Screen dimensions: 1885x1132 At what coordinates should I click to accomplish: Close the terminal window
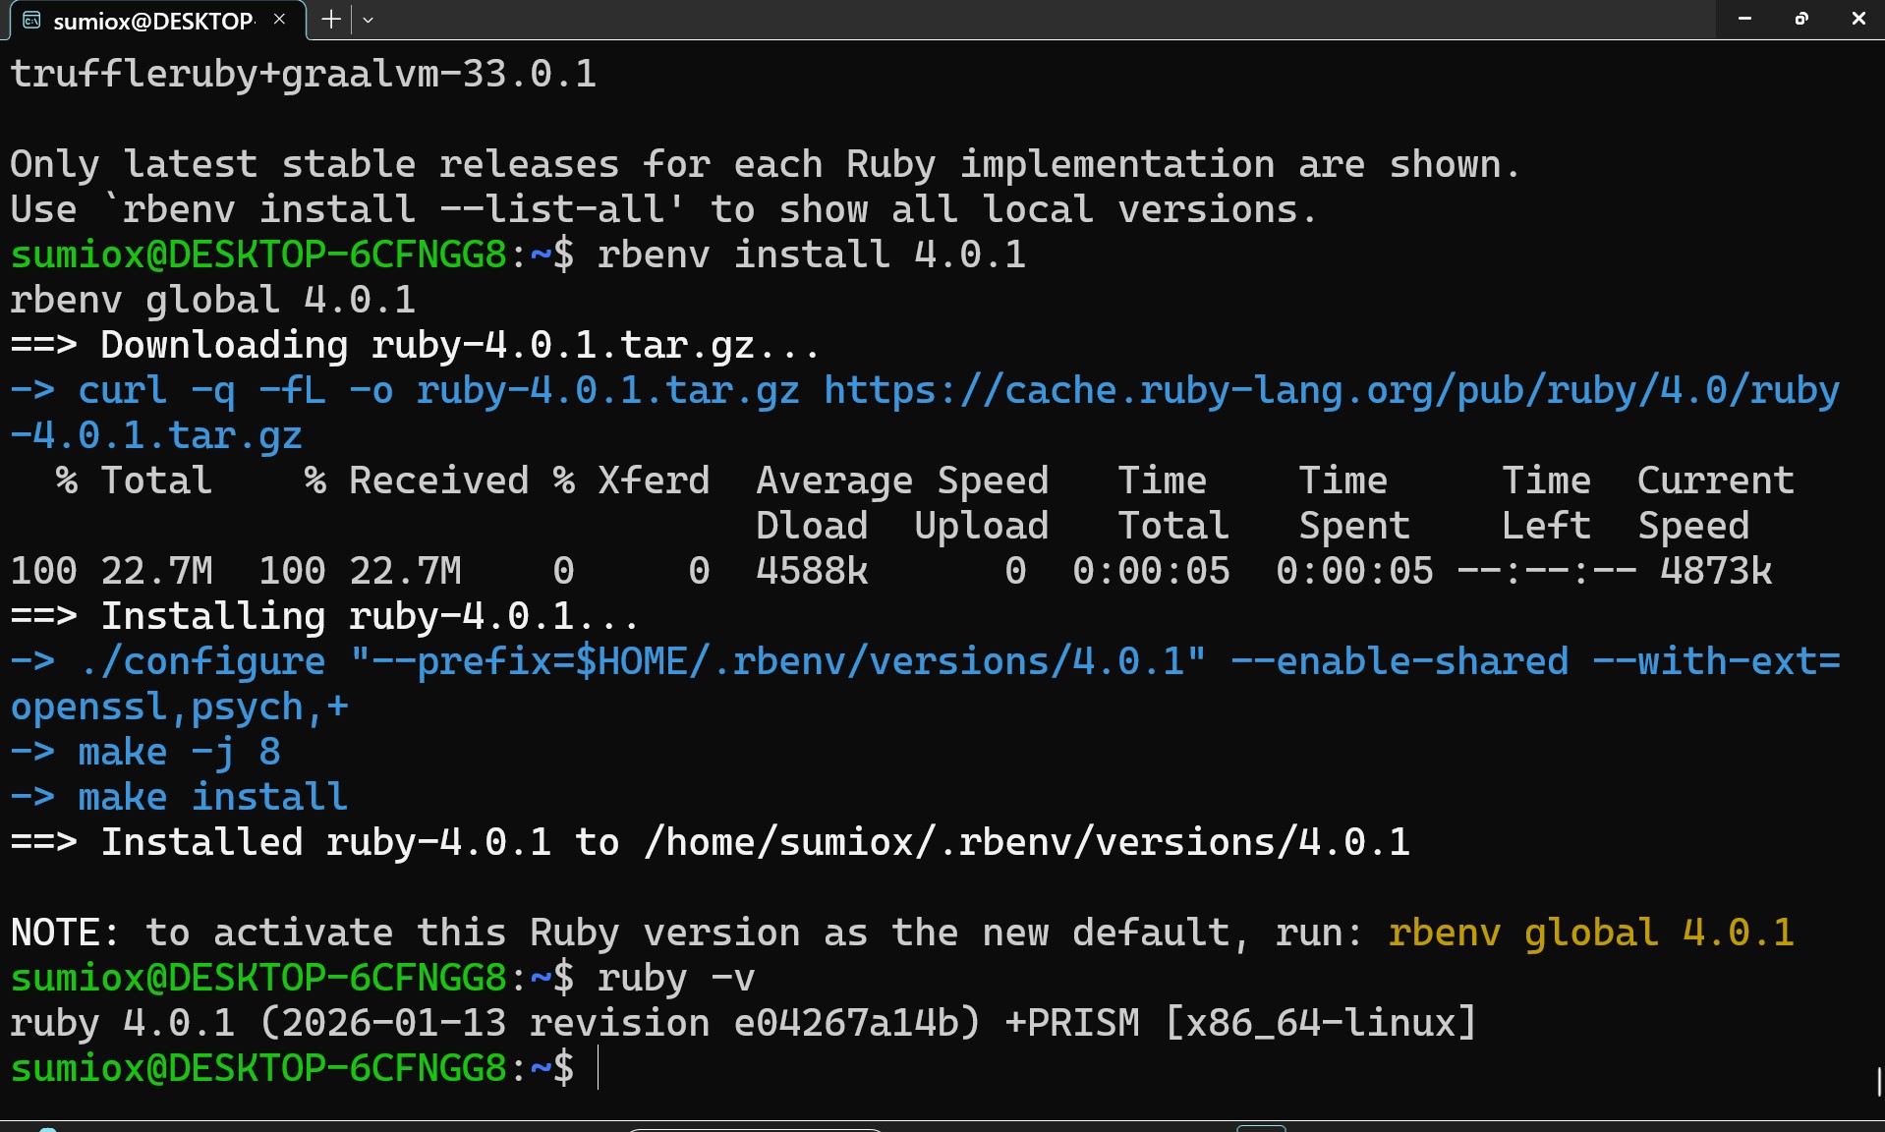[x=1857, y=19]
